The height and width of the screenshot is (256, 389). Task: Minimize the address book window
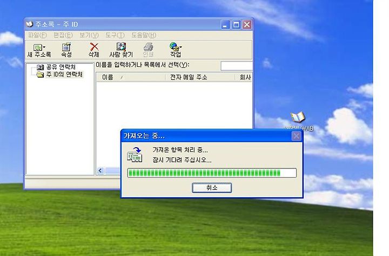tap(225, 24)
